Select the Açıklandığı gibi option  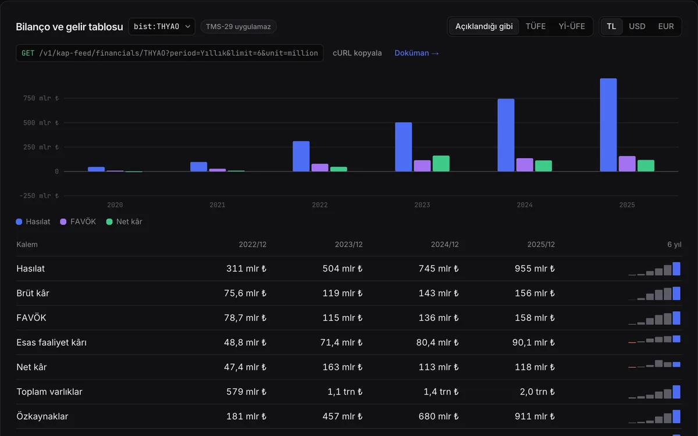[484, 26]
